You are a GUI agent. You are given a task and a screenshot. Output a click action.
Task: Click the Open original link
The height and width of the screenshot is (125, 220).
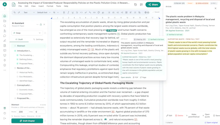[211, 123]
